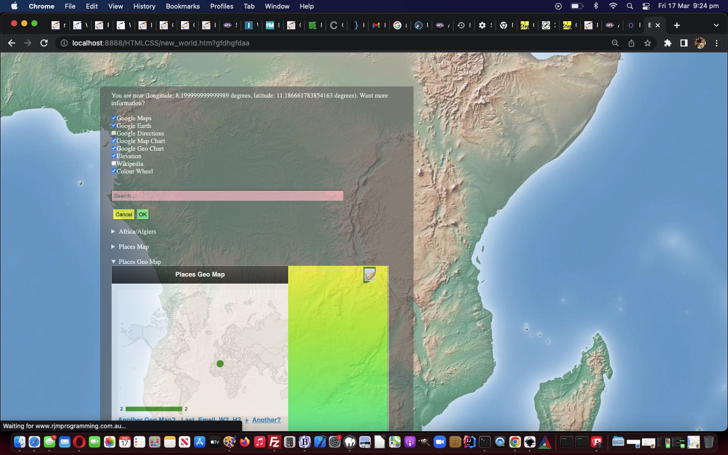Screen dimensions: 728x455
Task: Open the History menu in menu bar
Action: click(x=144, y=6)
